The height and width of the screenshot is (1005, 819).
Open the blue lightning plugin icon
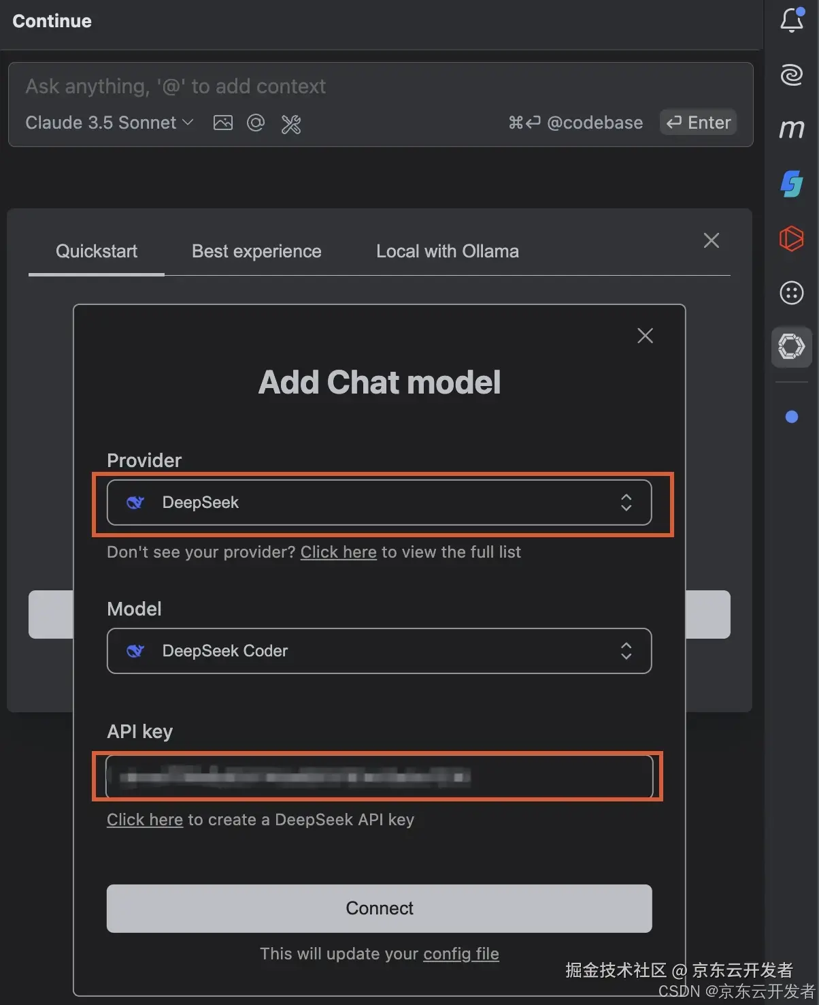coord(792,183)
